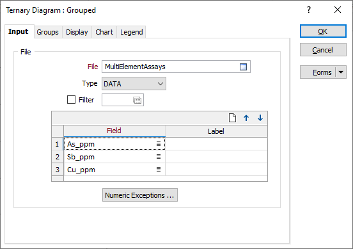Click the filter form icon
The image size is (353, 249).
137,100
